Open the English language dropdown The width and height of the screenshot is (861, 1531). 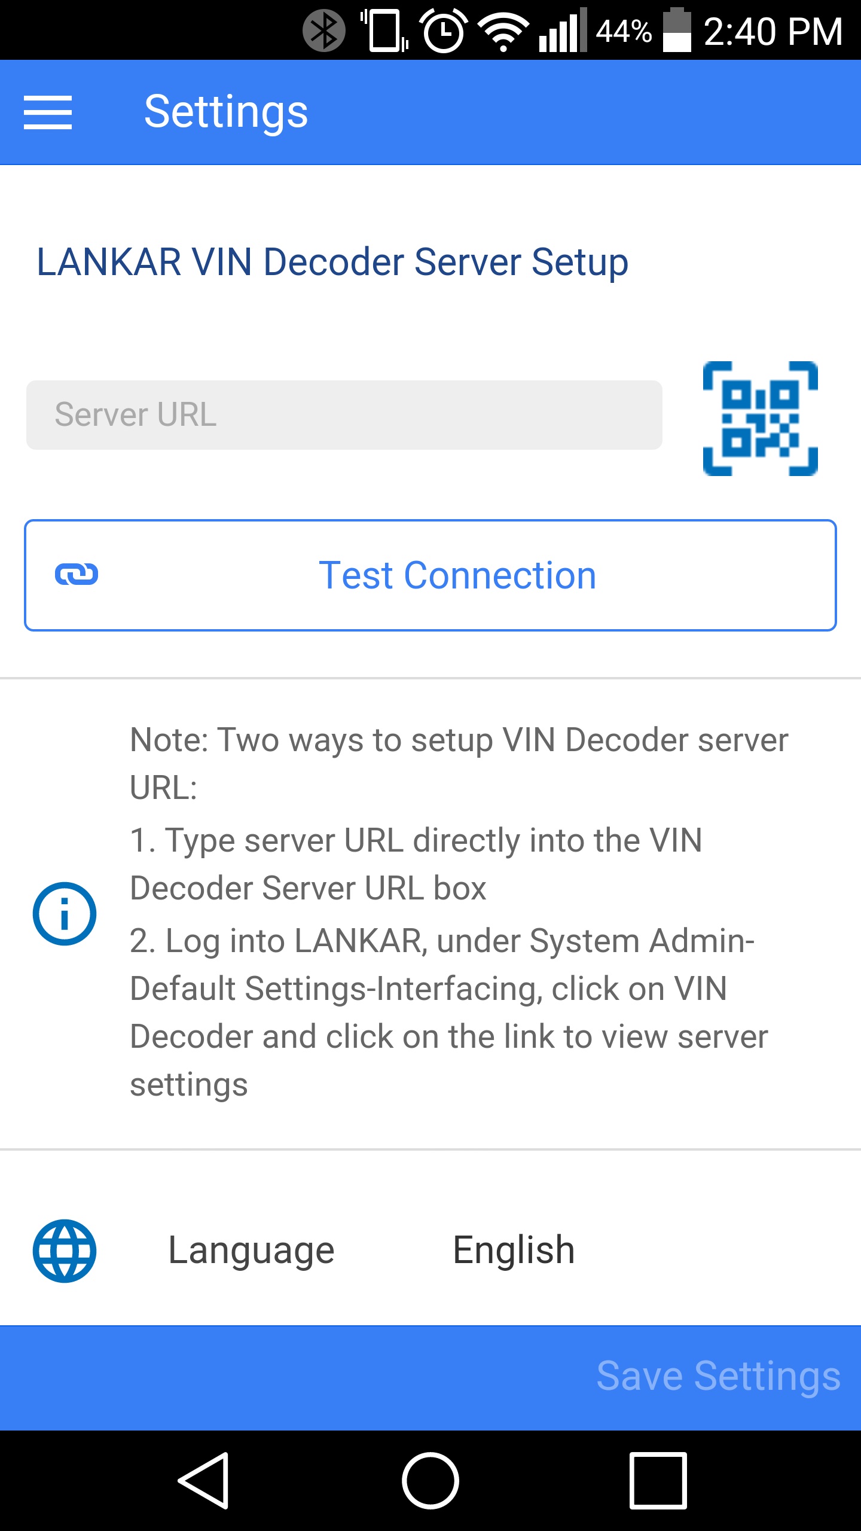(x=514, y=1251)
